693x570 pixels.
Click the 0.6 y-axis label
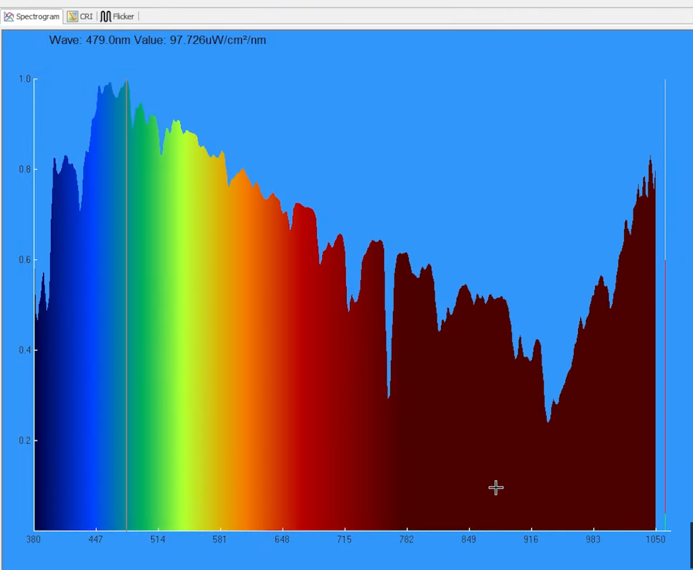point(25,260)
